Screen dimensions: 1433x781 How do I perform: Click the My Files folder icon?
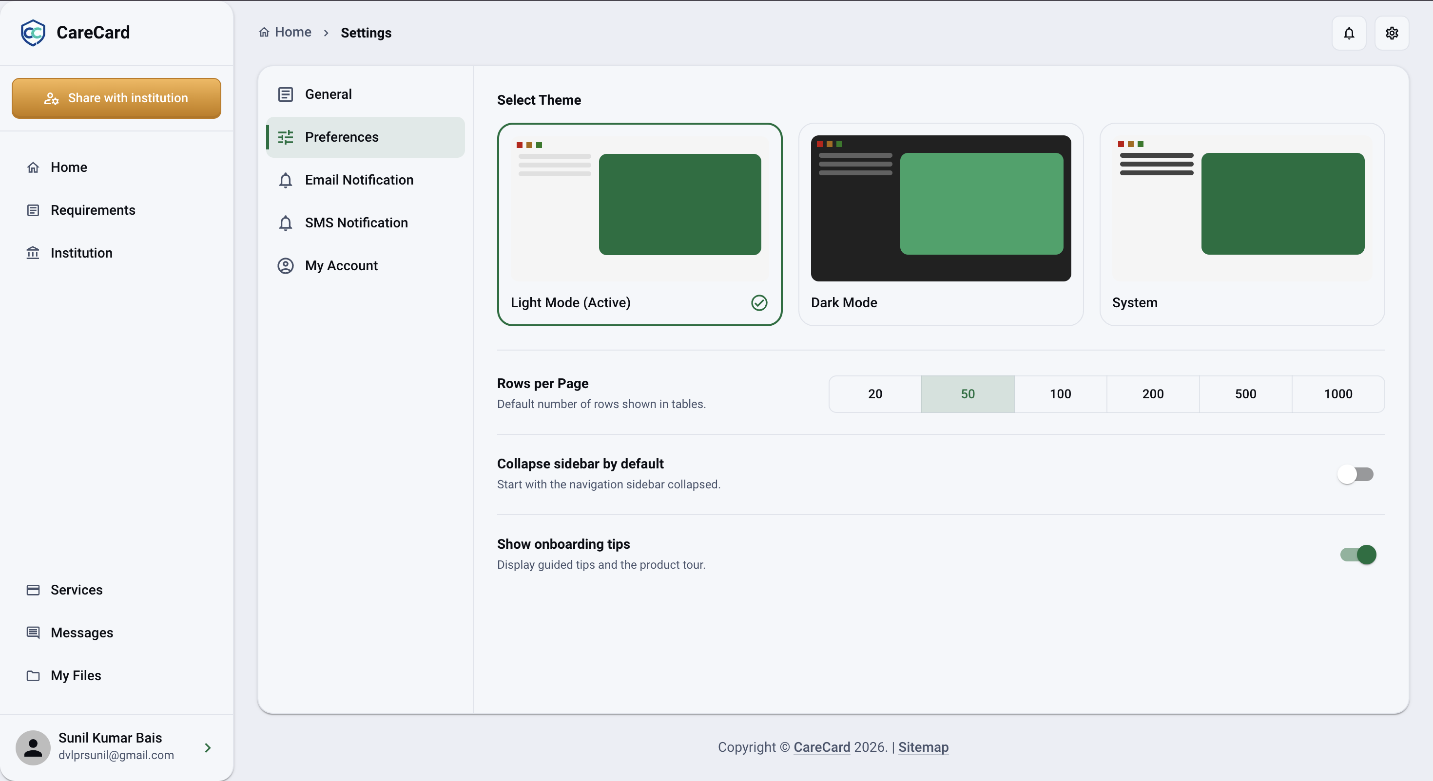tap(33, 675)
